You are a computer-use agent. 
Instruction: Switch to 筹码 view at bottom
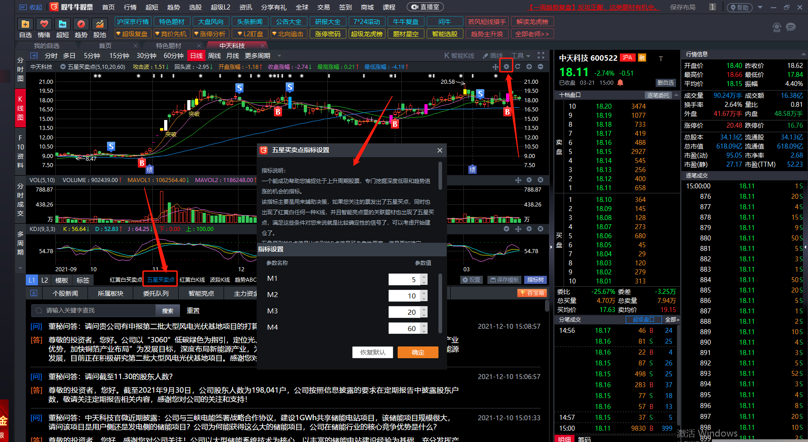pyautogui.click(x=584, y=439)
